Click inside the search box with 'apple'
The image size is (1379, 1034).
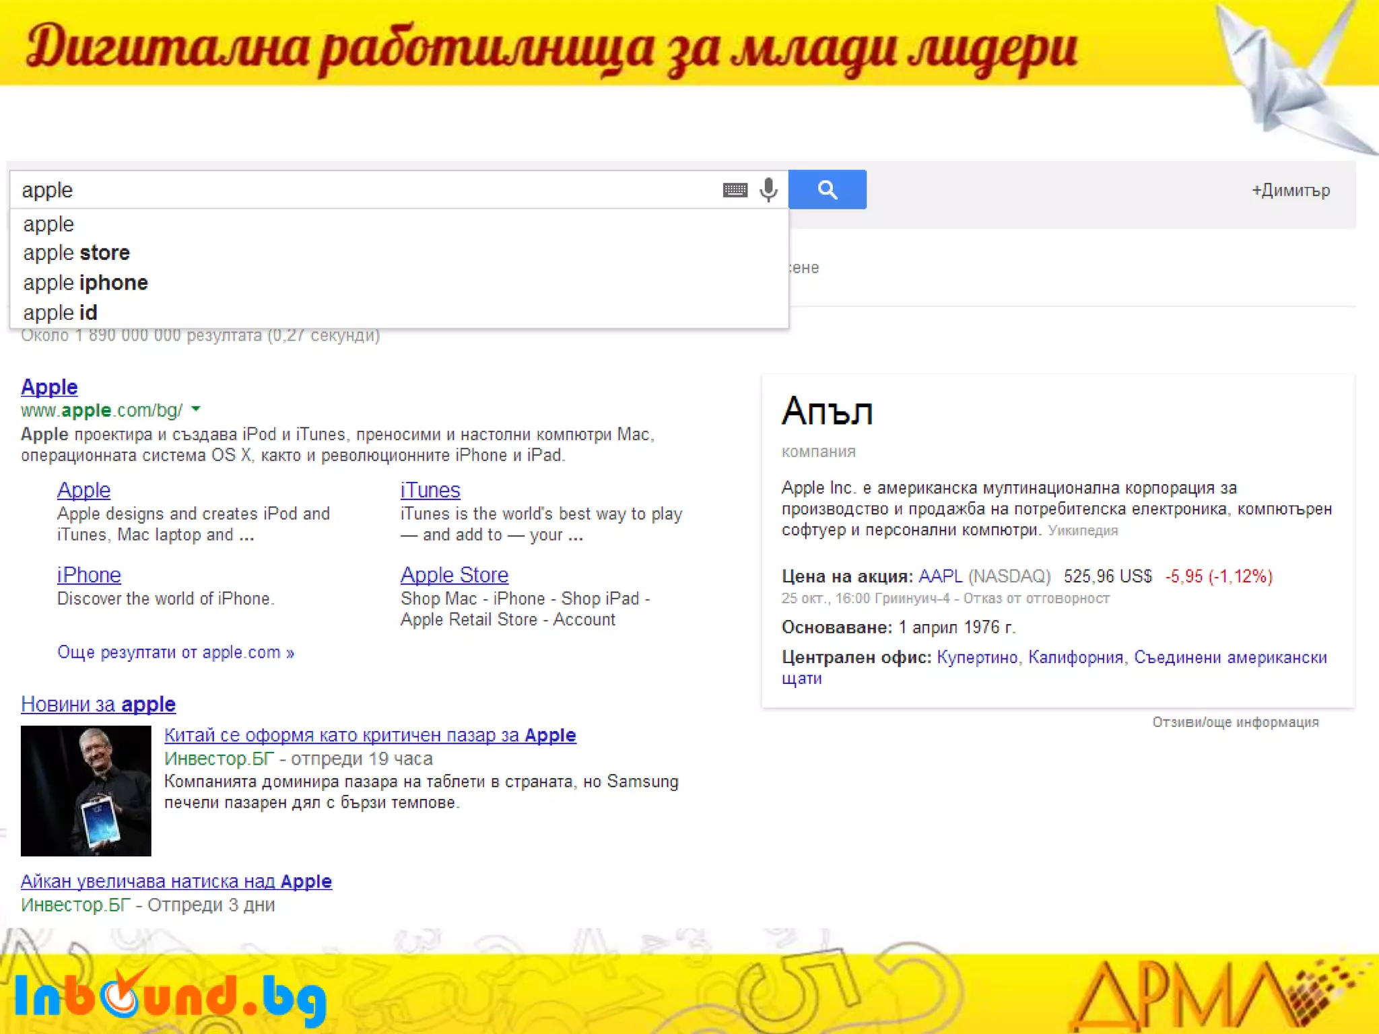click(x=337, y=191)
